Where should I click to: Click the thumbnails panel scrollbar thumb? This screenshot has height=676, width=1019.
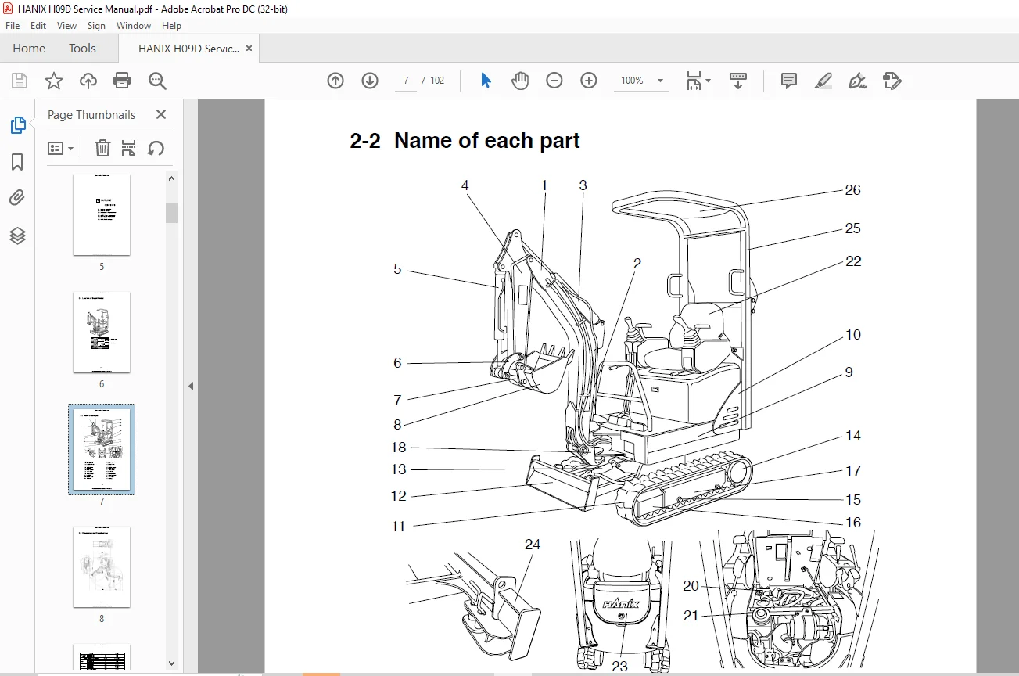tap(172, 213)
